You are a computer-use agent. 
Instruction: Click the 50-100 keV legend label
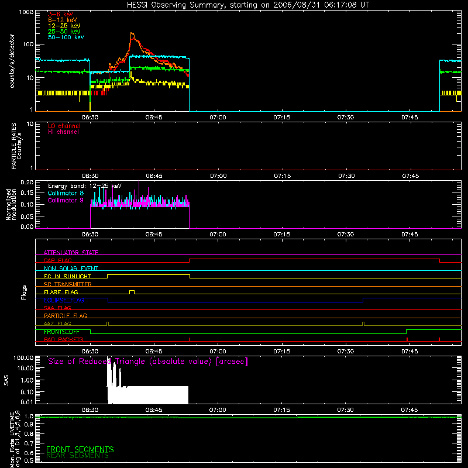(x=66, y=37)
